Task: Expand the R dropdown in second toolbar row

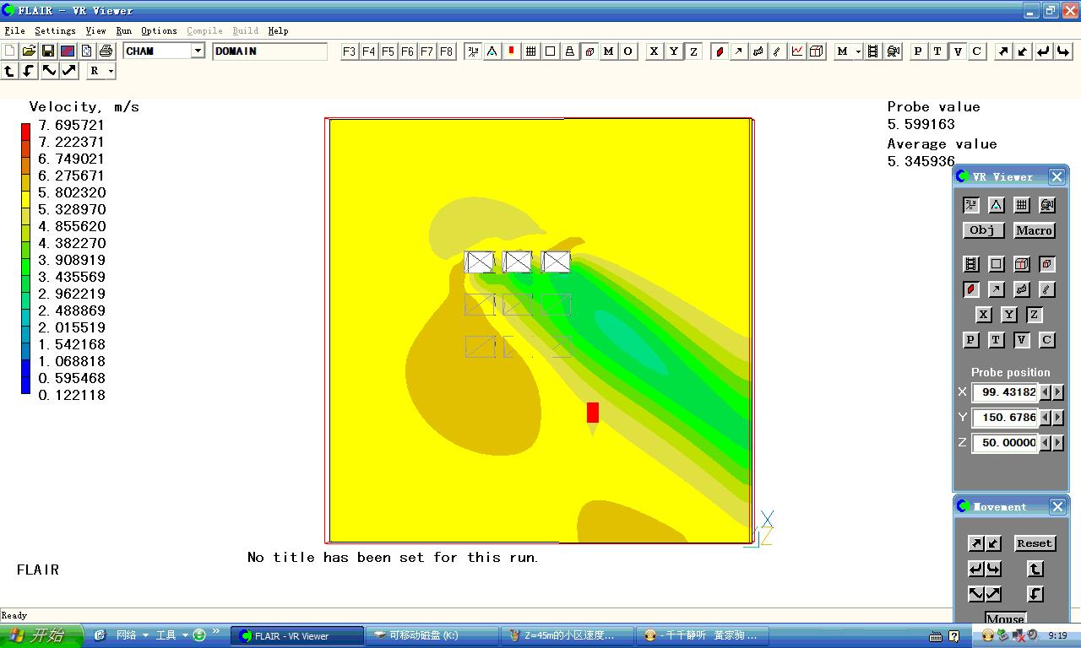Action: [111, 72]
